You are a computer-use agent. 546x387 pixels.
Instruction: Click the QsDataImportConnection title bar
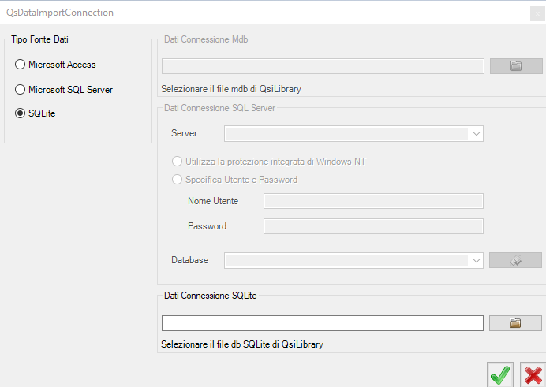(x=264, y=13)
